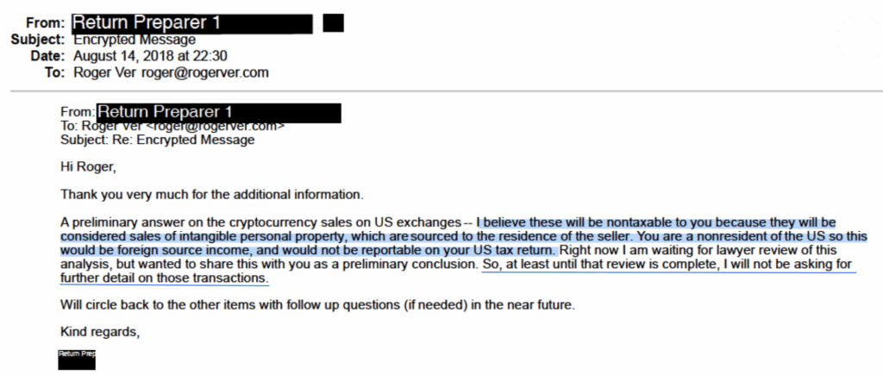This screenshot has height=375, width=883.
Task: Click the redacted Return Preparer 1 sender name
Action: pos(192,23)
